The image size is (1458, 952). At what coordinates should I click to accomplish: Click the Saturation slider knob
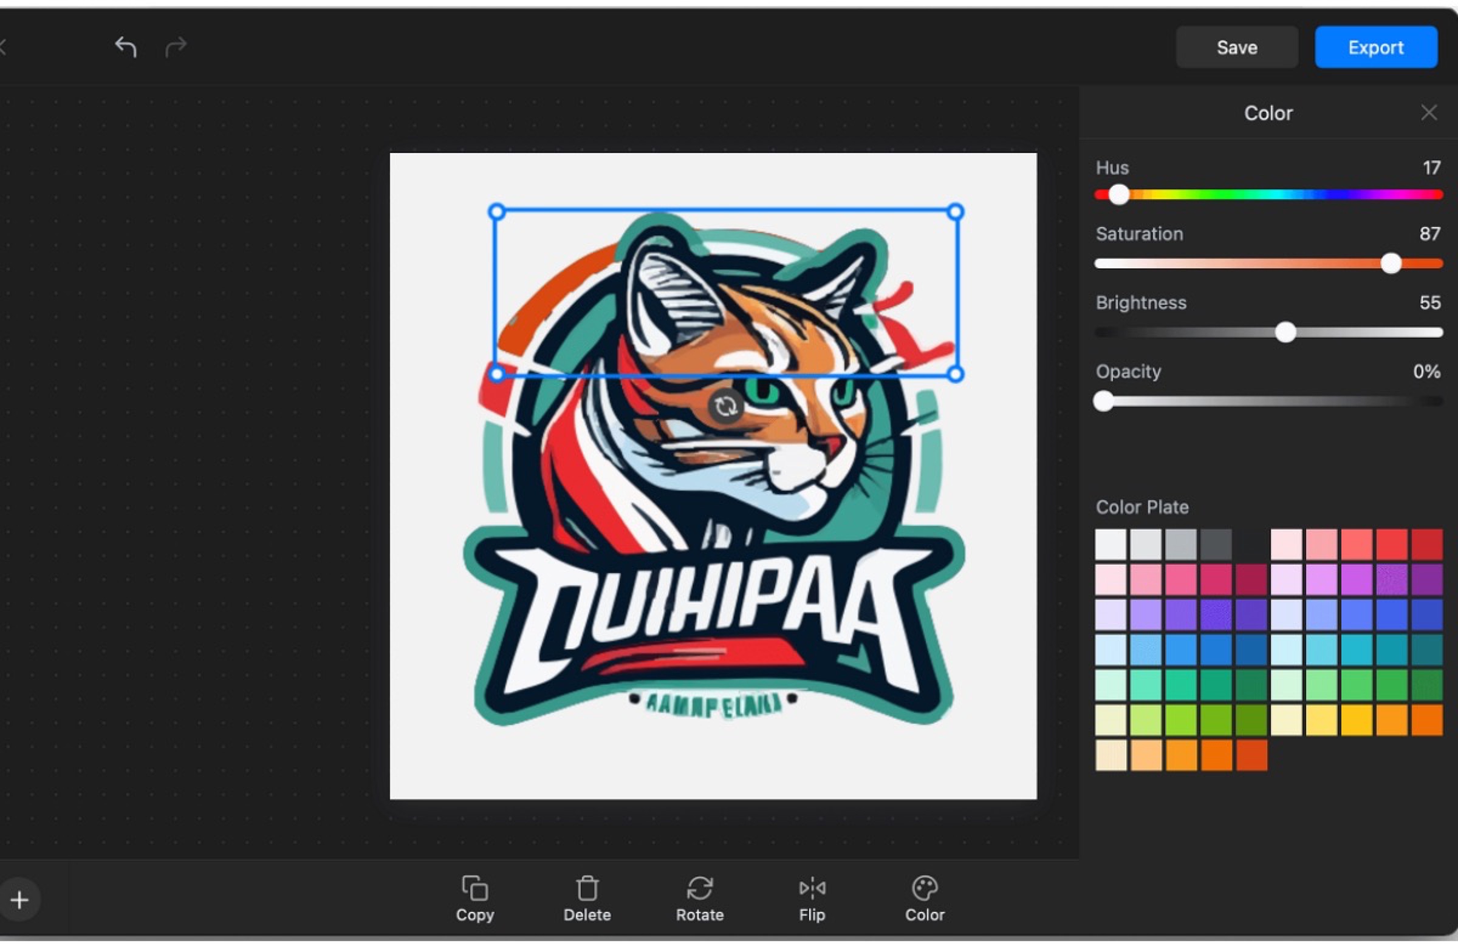[x=1391, y=264]
